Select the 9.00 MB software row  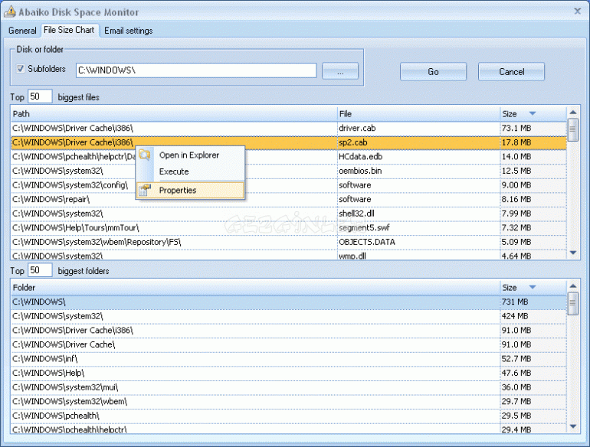[x=289, y=185]
